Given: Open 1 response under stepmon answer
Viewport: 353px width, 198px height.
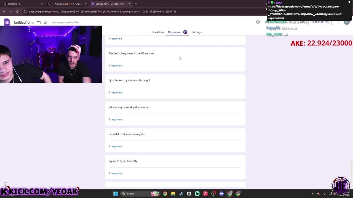Looking at the screenshot, I should click(x=115, y=92).
